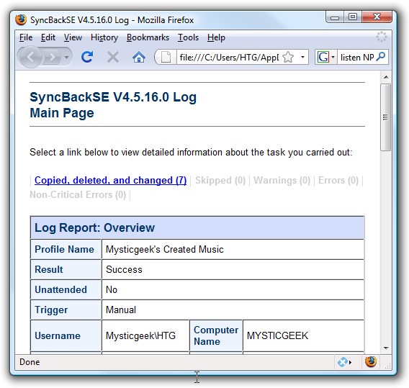Open the recent pages history dropdown
409x388 pixels.
pyautogui.click(x=66, y=57)
